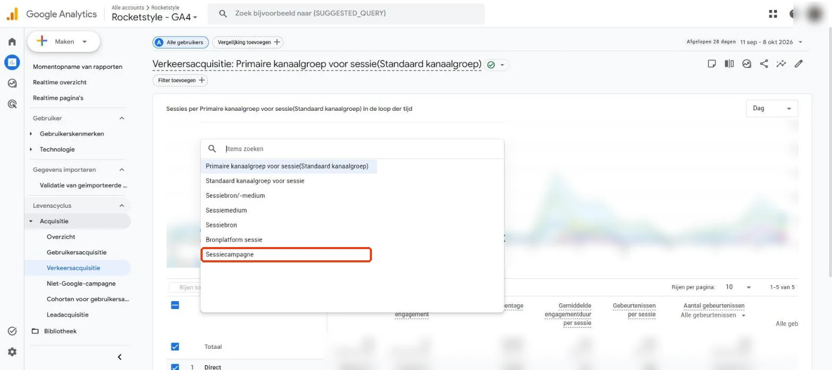The height and width of the screenshot is (370, 832).
Task: Open the Advertising icon in left rail
Action: [12, 104]
